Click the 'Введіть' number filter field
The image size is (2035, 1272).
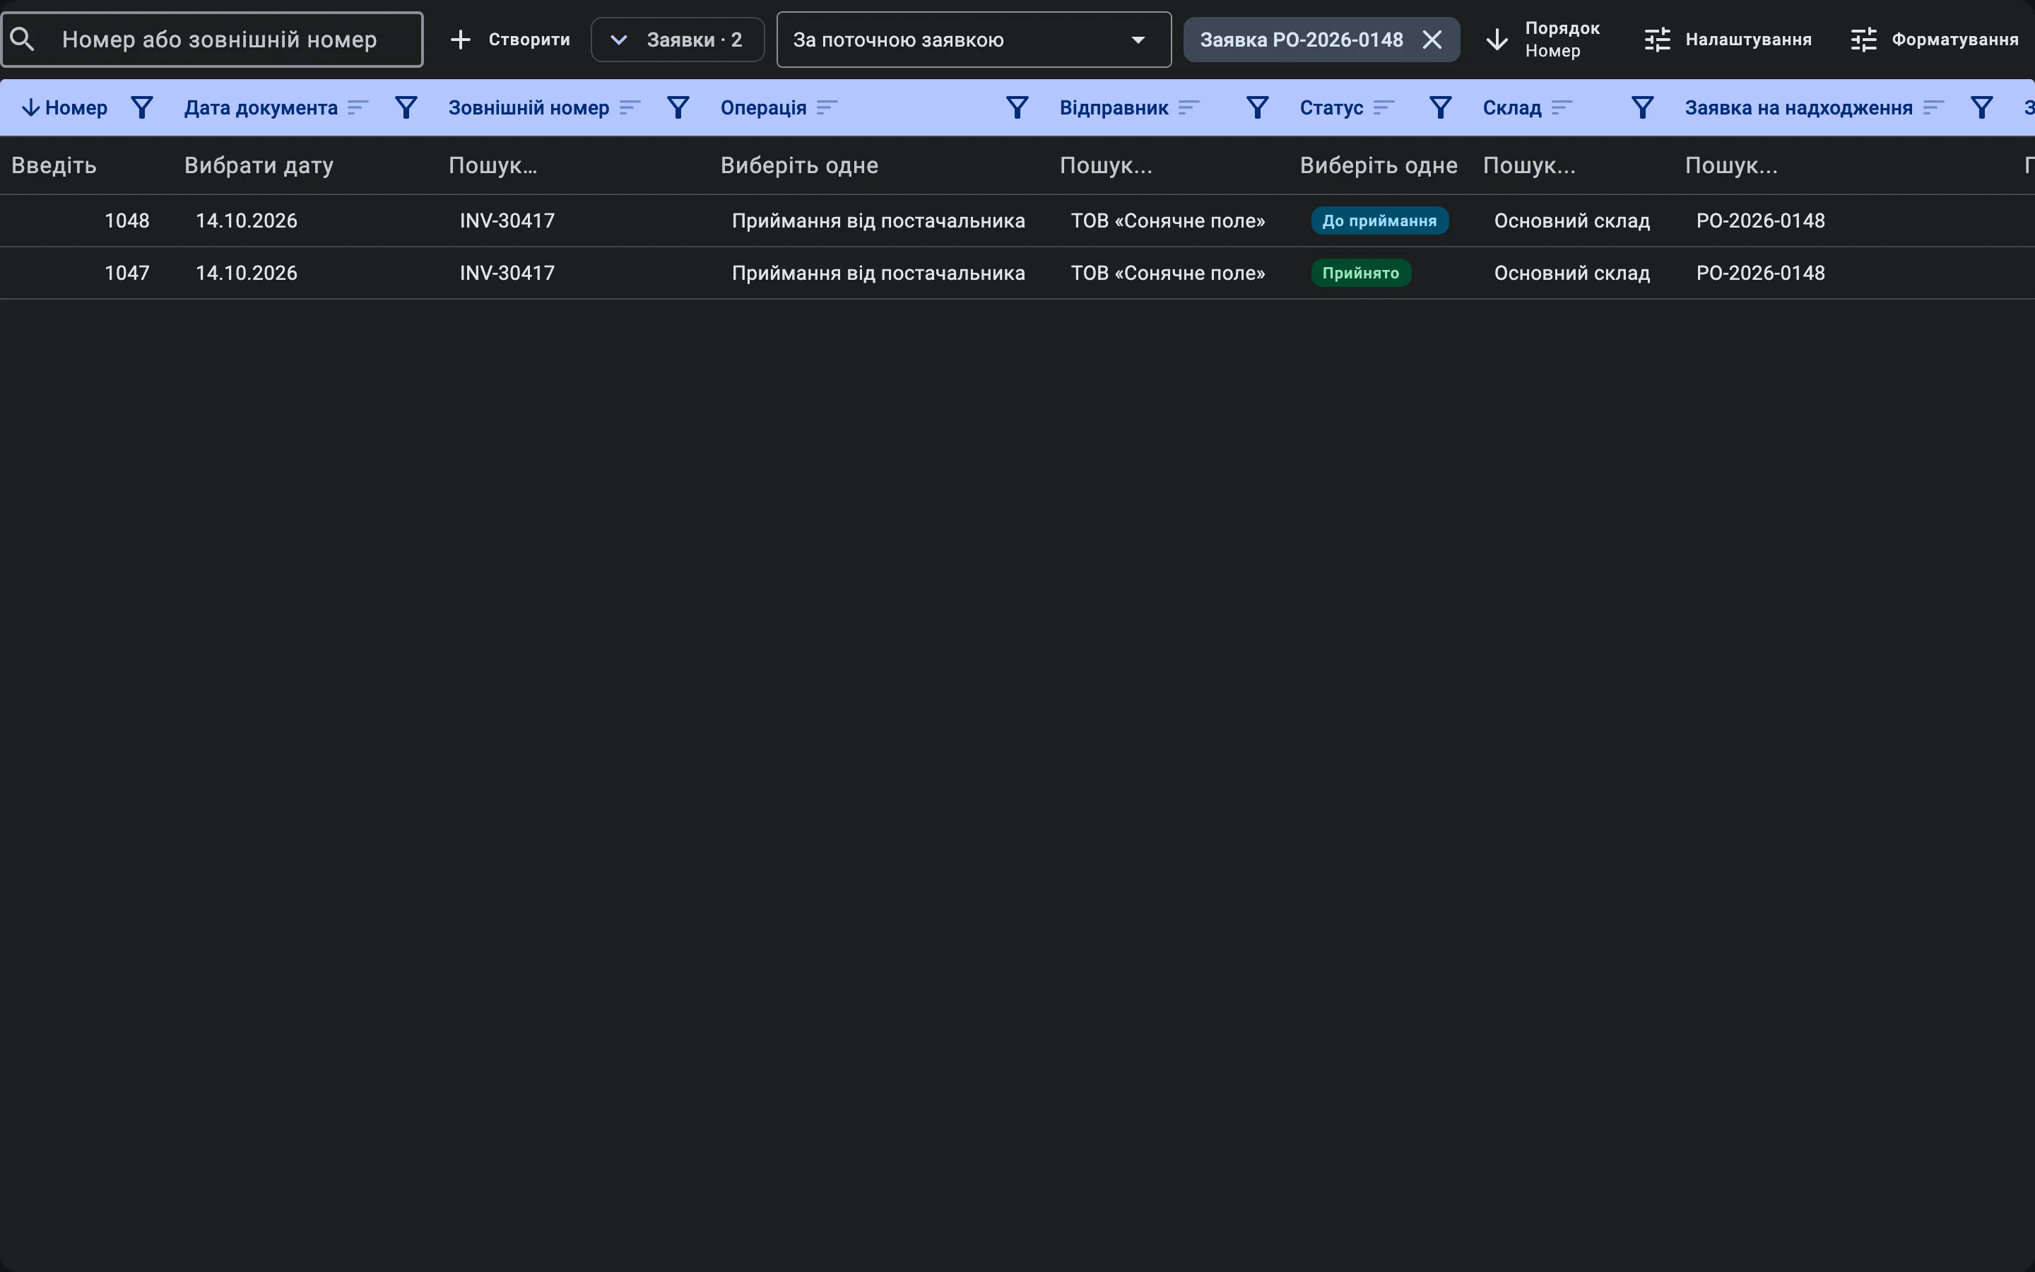[x=85, y=166]
